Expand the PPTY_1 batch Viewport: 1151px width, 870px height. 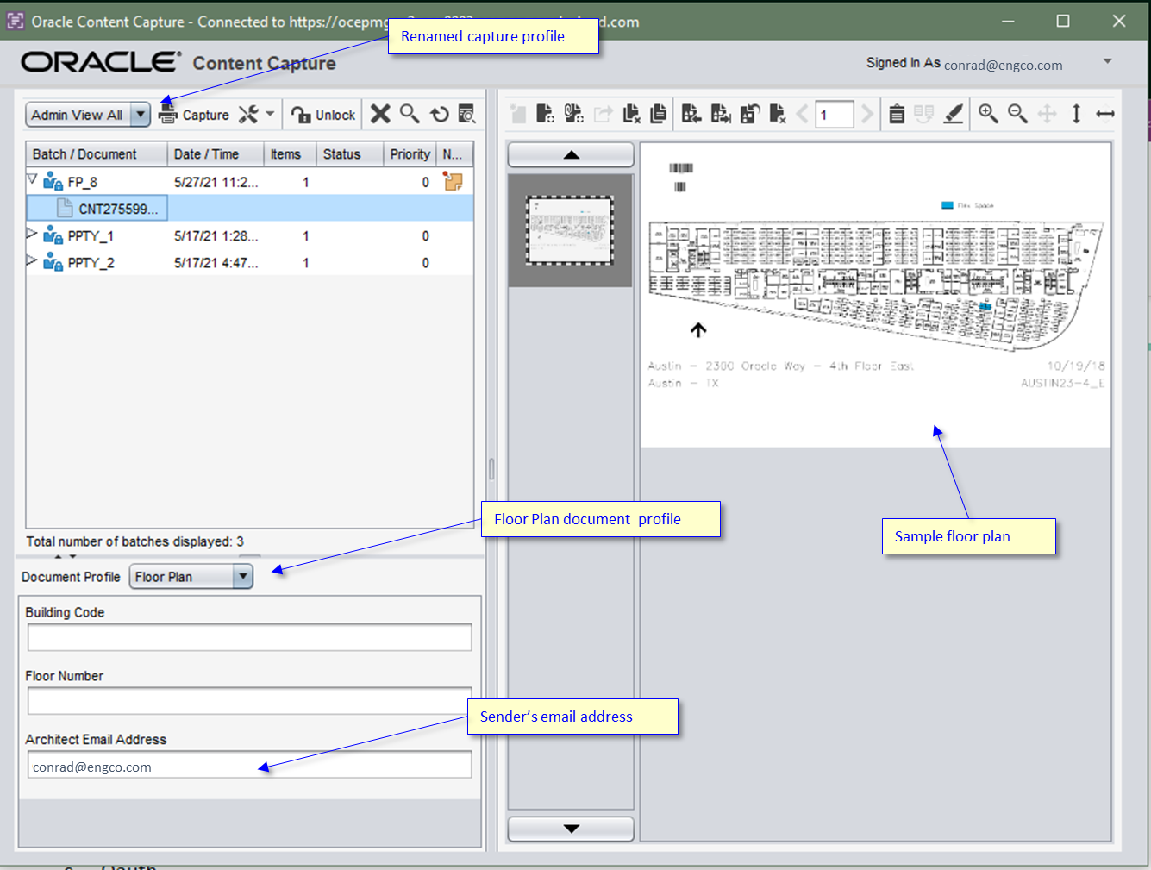click(x=31, y=234)
